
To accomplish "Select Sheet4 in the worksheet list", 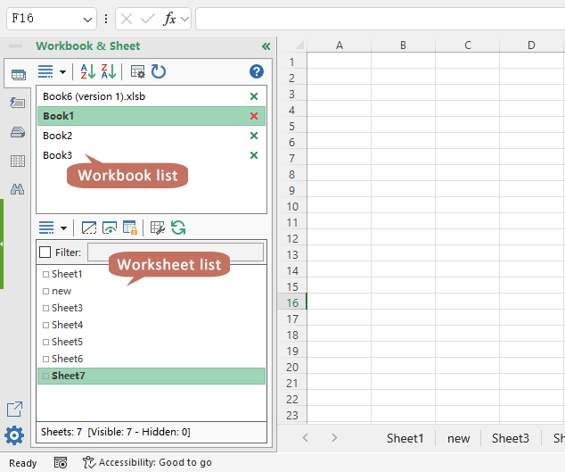I will click(x=151, y=325).
